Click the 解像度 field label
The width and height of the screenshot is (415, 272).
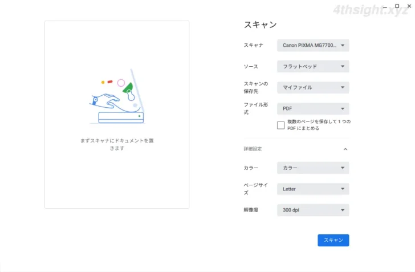(x=251, y=210)
